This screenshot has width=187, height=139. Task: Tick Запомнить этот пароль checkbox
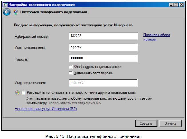pos(71,73)
